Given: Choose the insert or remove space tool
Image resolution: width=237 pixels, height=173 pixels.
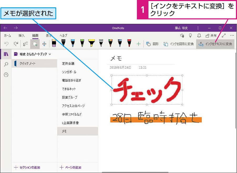Looking at the screenshot, I should click(44, 44).
